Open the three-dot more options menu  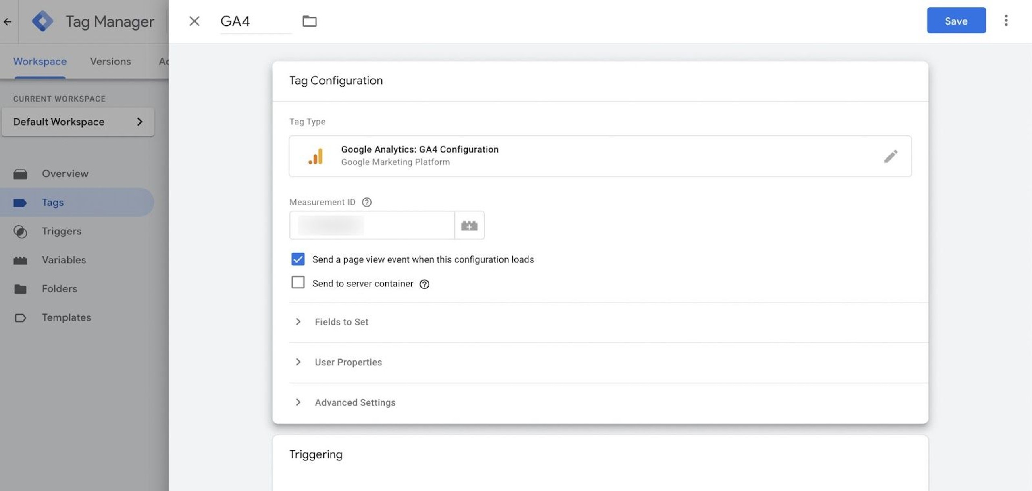pos(1006,21)
